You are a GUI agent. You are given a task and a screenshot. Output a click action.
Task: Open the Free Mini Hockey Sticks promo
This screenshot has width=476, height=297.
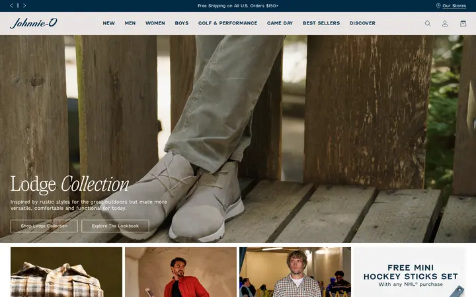(409, 272)
